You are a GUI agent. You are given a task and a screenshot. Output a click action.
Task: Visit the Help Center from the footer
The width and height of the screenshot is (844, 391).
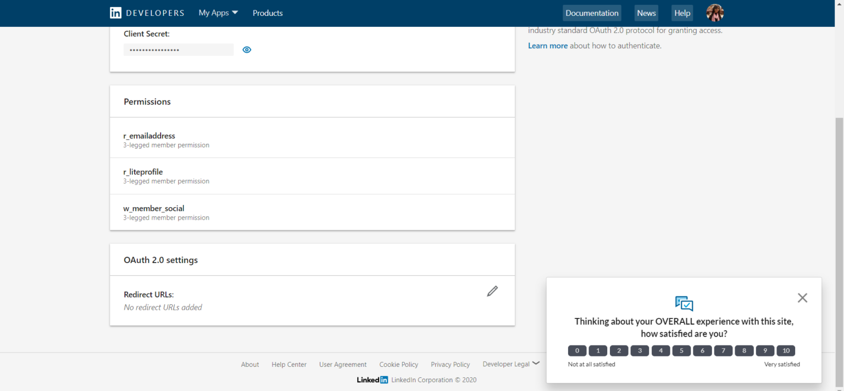(288, 364)
